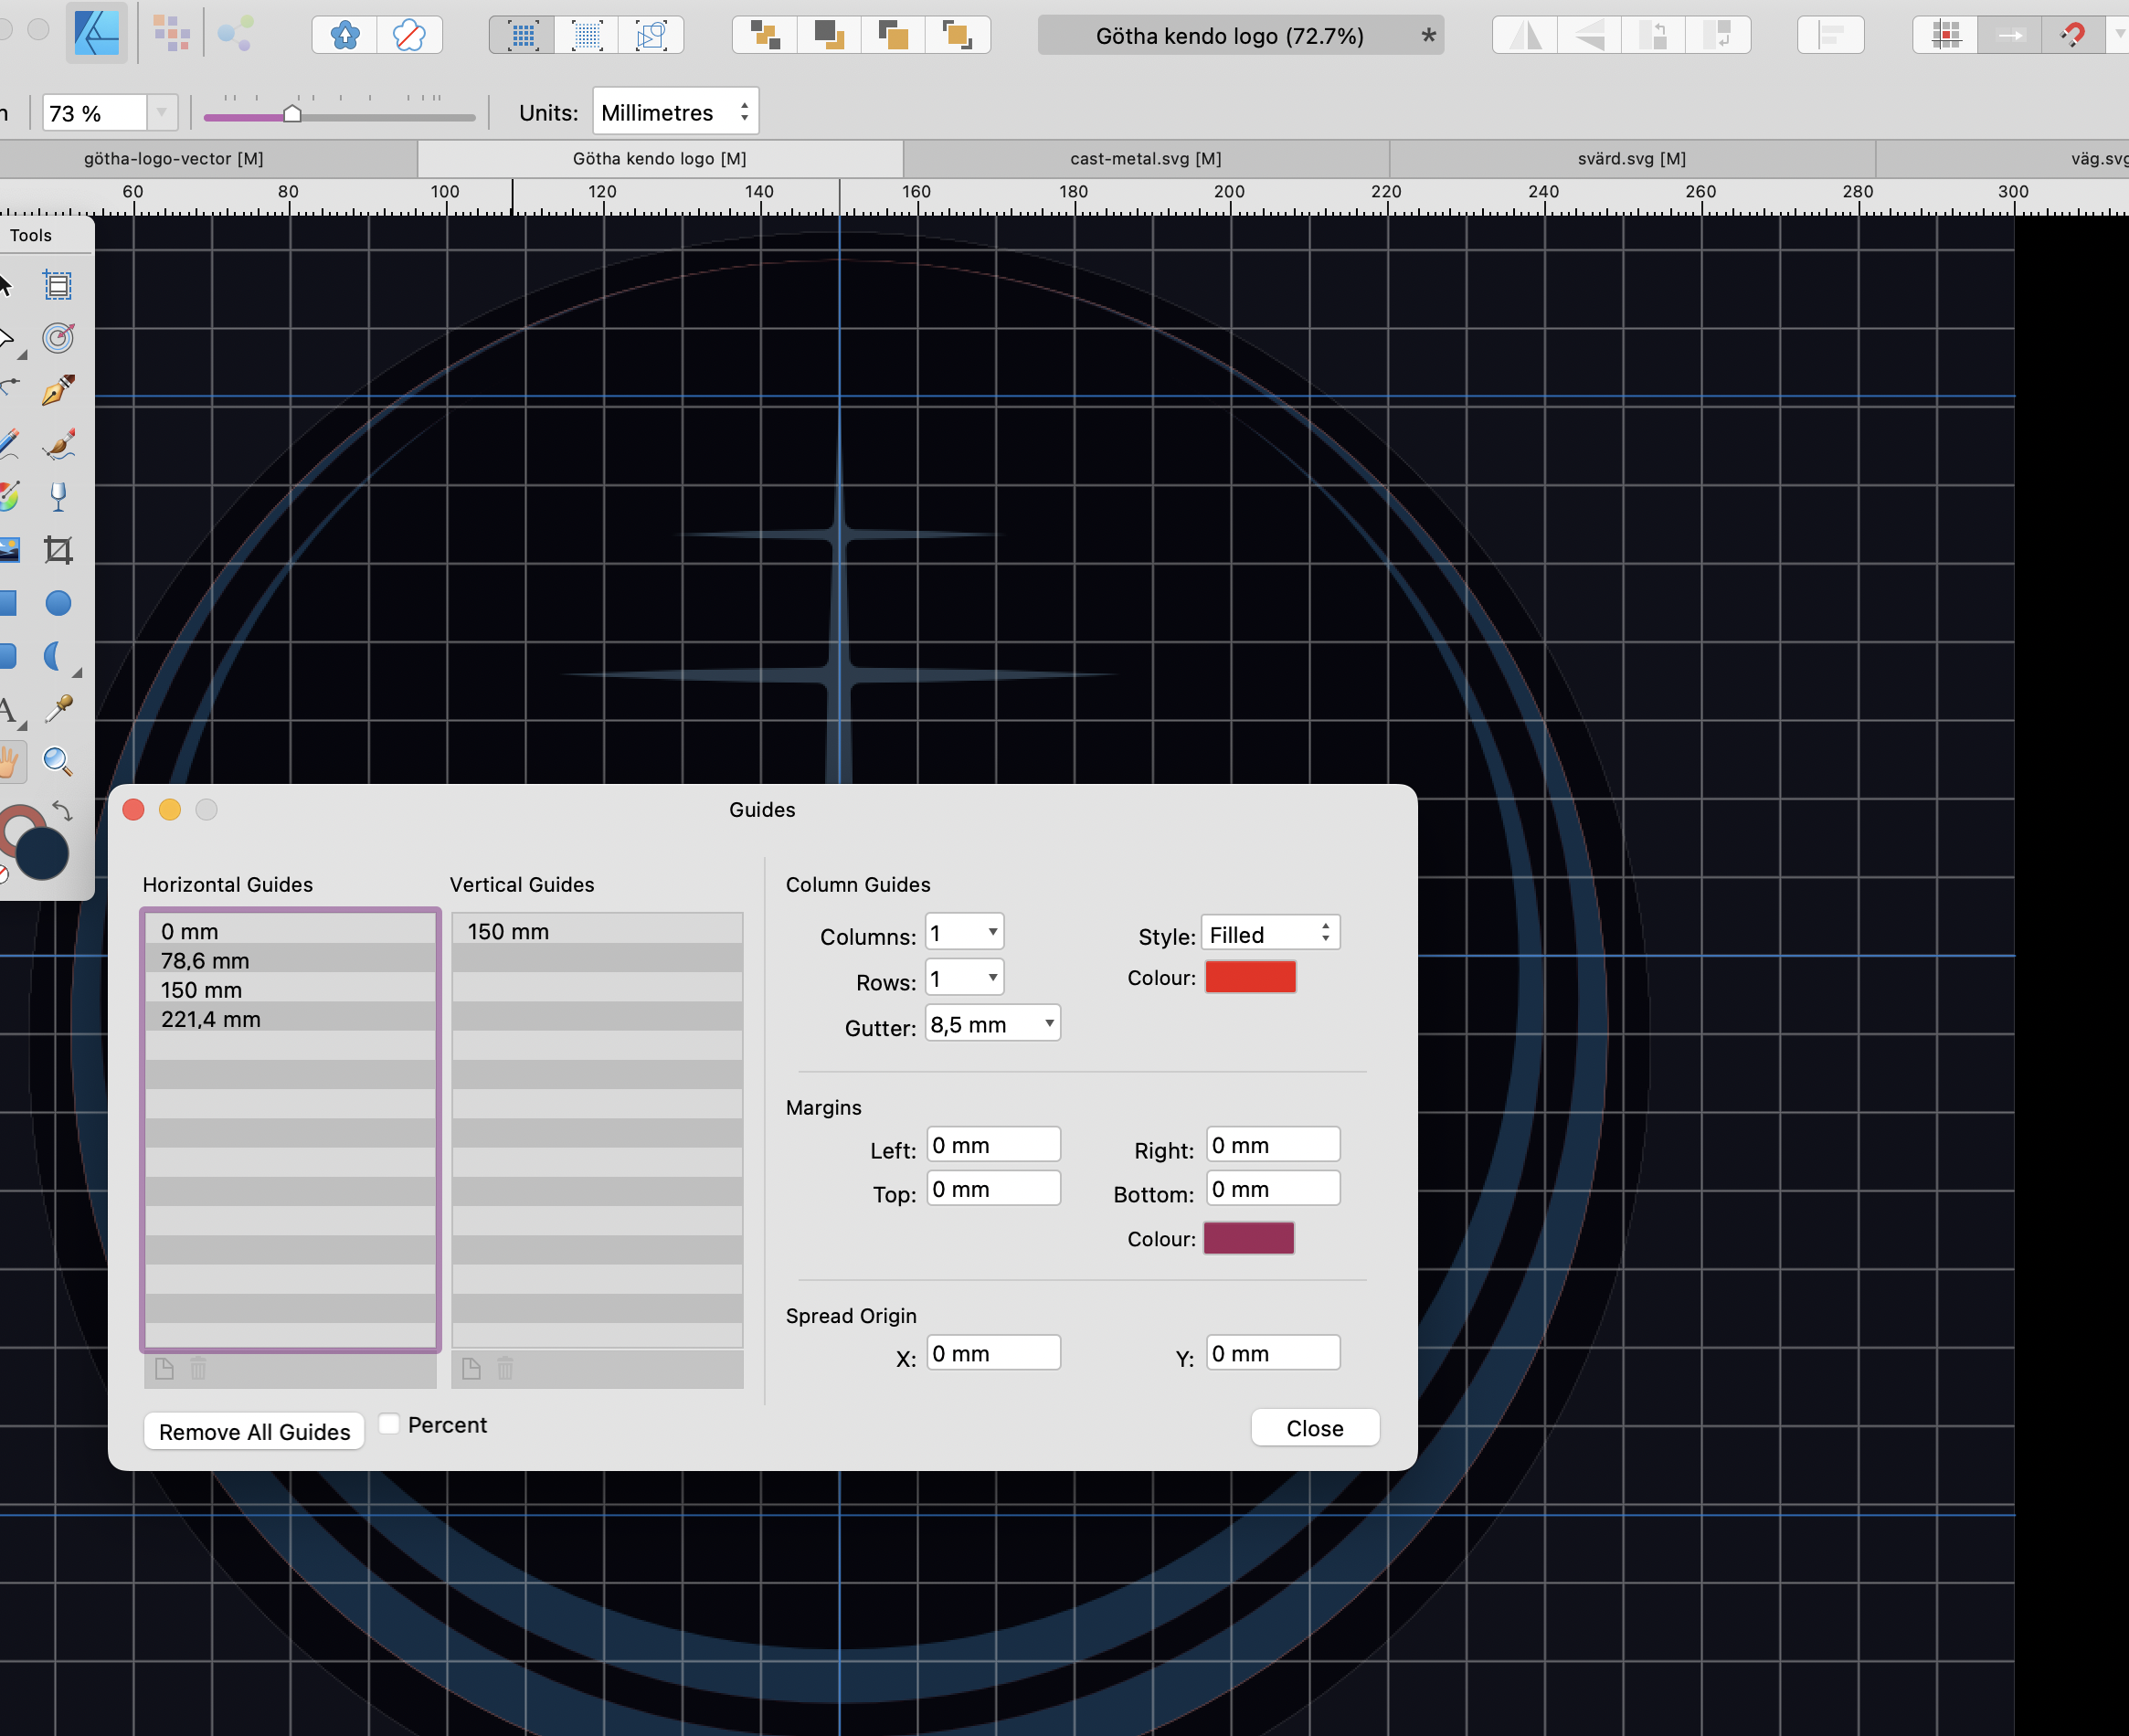Add new horizontal guide page icon
Screen dimensions: 2129x1736
coord(164,1367)
